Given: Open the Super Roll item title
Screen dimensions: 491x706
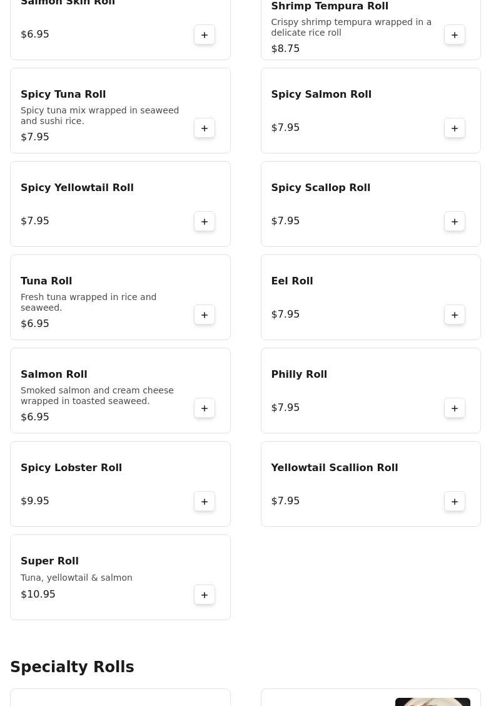Looking at the screenshot, I should 49,561.
